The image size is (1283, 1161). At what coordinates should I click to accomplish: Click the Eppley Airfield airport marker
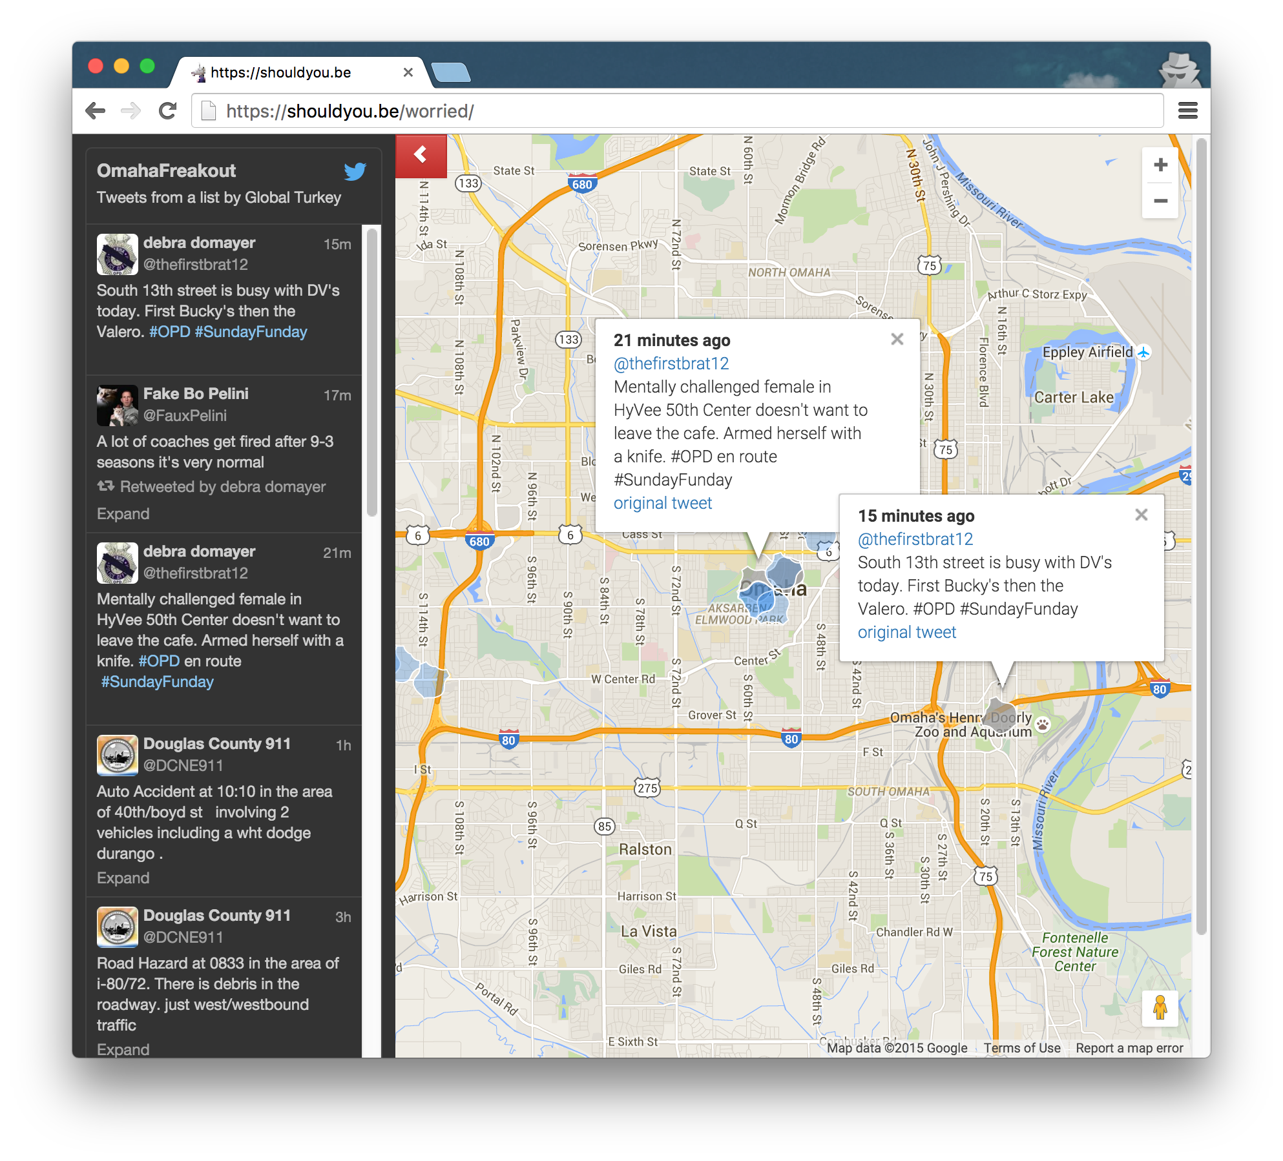(x=1143, y=353)
